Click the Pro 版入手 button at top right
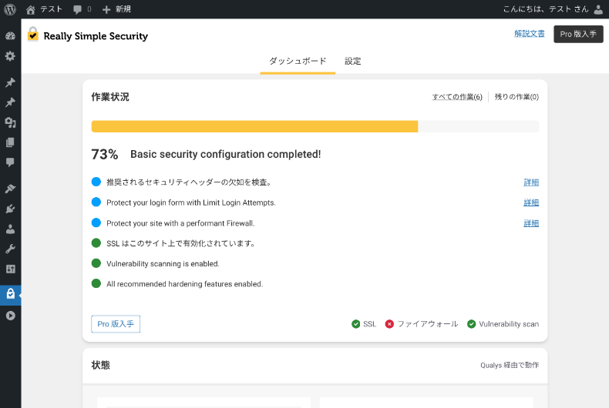 coord(578,34)
